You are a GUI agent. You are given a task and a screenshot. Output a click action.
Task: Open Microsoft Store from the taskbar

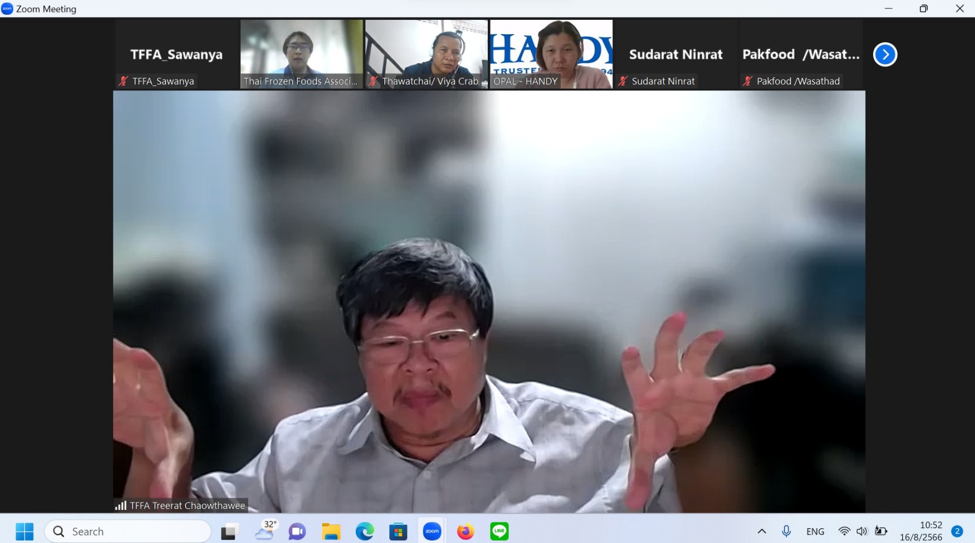pyautogui.click(x=398, y=532)
